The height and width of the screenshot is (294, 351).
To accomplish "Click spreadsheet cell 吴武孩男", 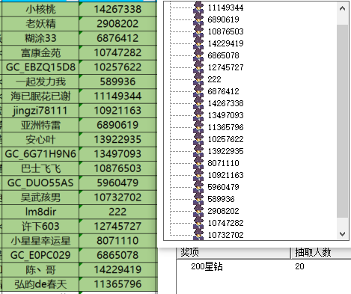I will [40, 197].
